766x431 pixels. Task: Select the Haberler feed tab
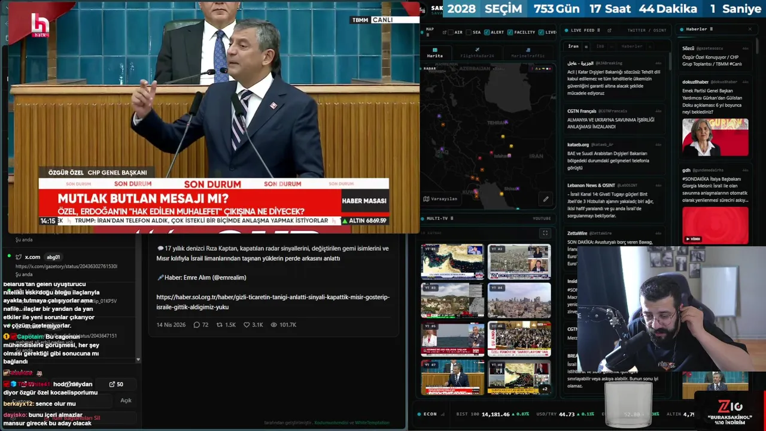click(x=631, y=46)
